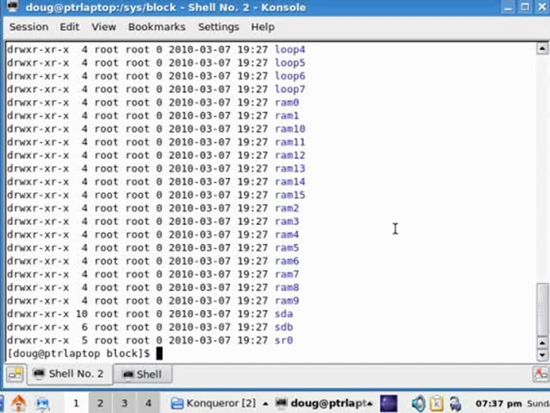Open the Klipper clipboard tray icon

437,403
